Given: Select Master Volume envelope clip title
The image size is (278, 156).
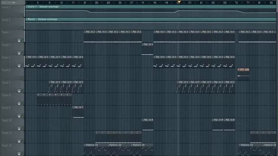Looking at the screenshot, I should (43, 19).
